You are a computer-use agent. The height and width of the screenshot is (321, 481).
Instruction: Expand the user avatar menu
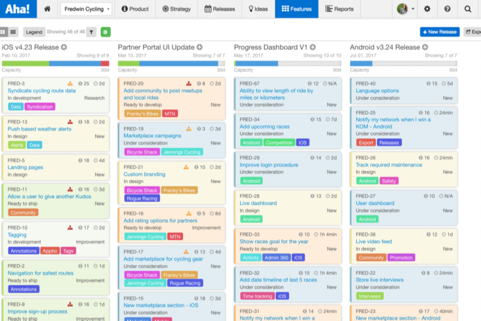pos(406,9)
